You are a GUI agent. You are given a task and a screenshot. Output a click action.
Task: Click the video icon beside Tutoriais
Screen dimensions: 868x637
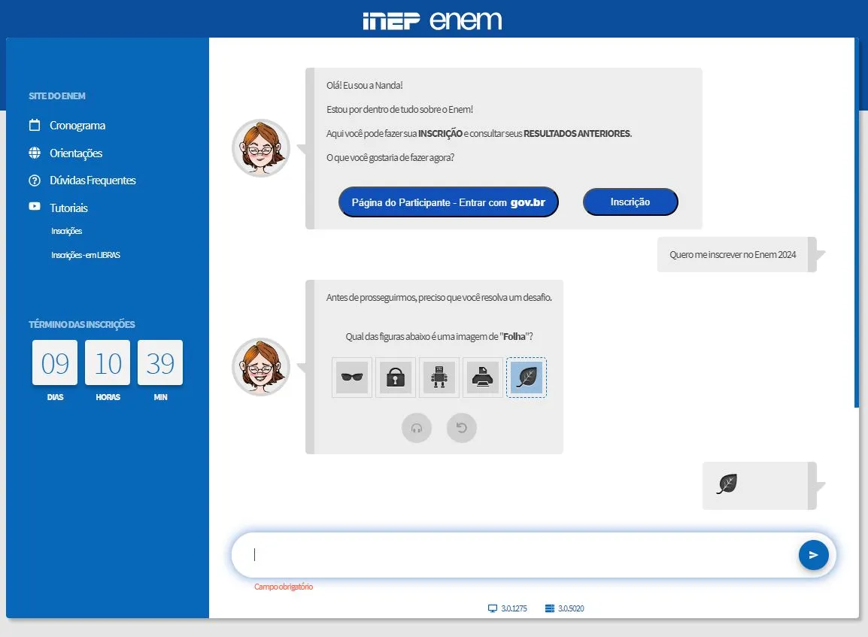(35, 206)
